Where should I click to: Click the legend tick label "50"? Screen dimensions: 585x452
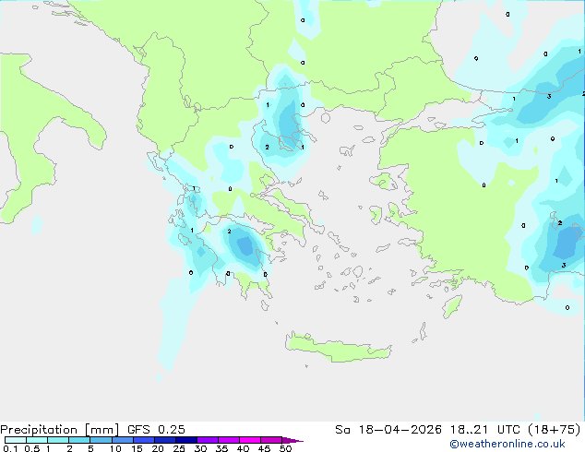[x=286, y=448]
